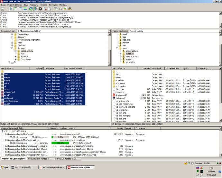Viewport: 222px width, 178px height.
Task: Click the binoculars file search icon
Action: [70, 9]
